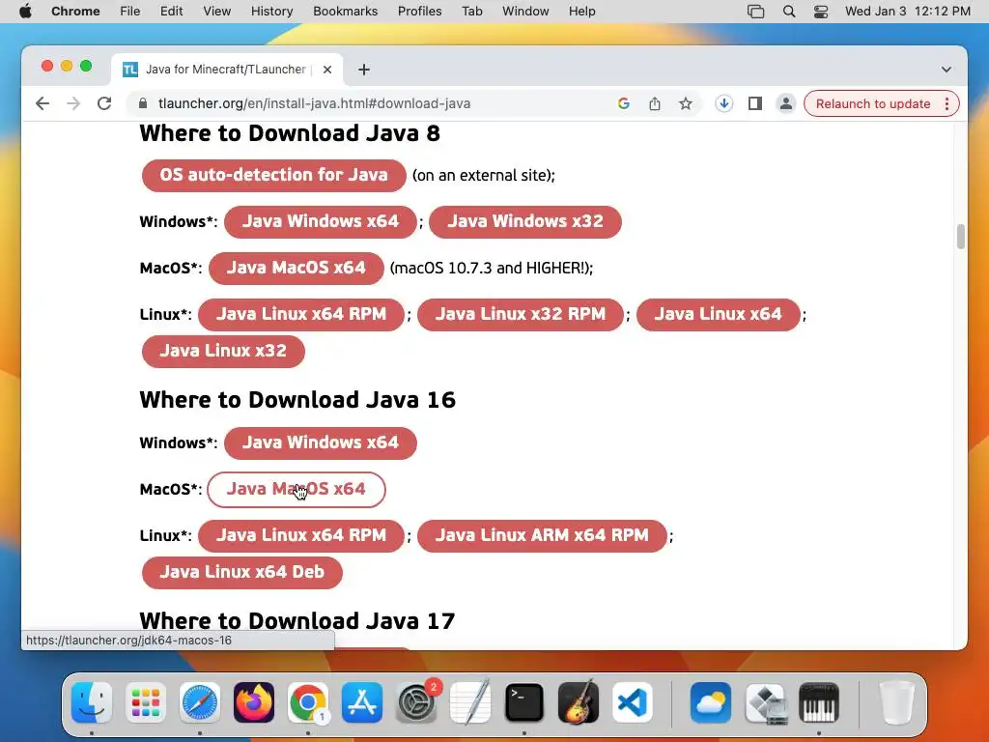The image size is (989, 742).
Task: Open Spotlight search in menu bar
Action: point(788,12)
